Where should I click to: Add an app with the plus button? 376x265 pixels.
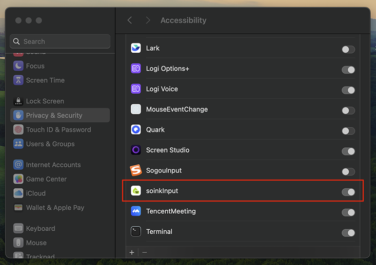point(132,252)
